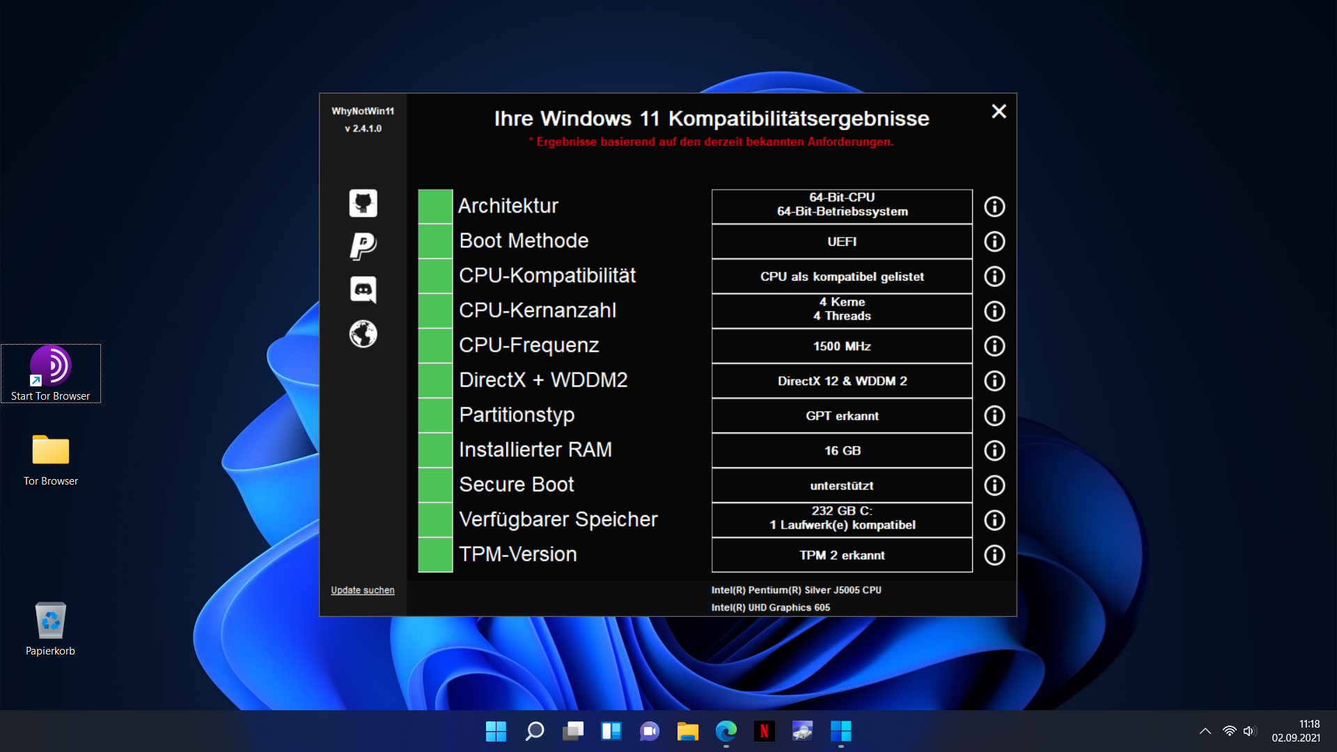Close the WhyNotWin11 results window
The height and width of the screenshot is (752, 1337).
click(999, 111)
